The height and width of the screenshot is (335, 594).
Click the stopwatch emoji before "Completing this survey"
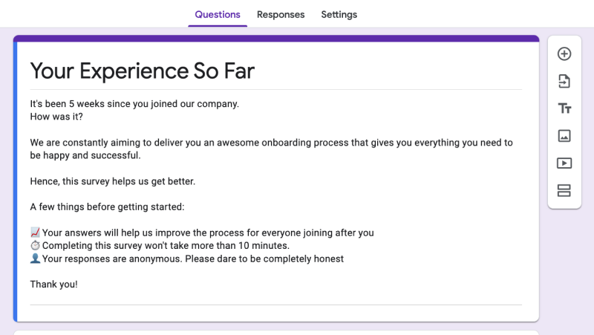pyautogui.click(x=35, y=245)
